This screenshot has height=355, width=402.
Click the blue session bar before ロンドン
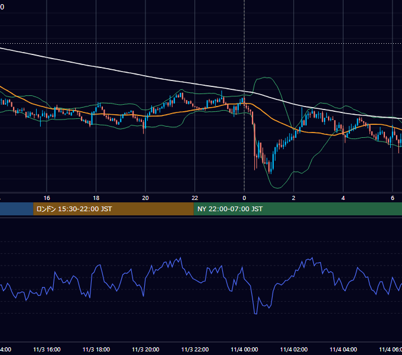click(17, 209)
